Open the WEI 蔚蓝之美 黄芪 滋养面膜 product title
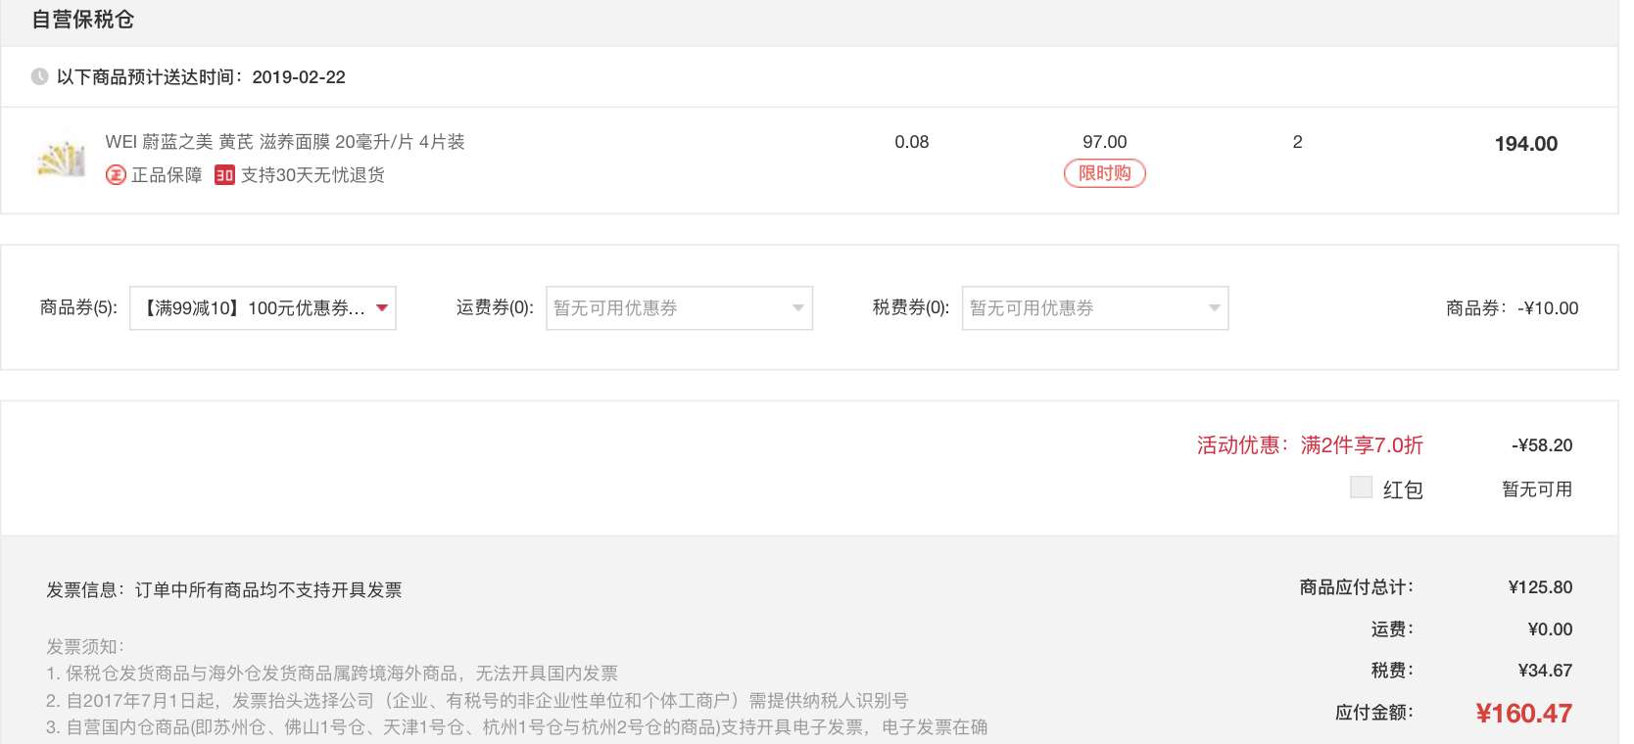Screen dimensions: 1634x744 284,142
